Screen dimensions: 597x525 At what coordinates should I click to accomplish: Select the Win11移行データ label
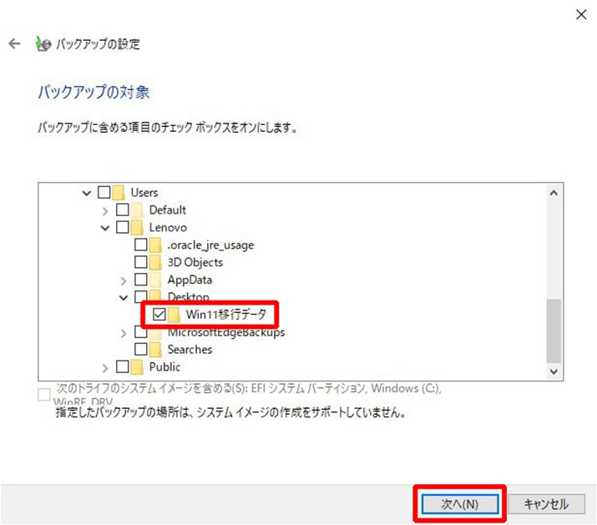pos(226,315)
